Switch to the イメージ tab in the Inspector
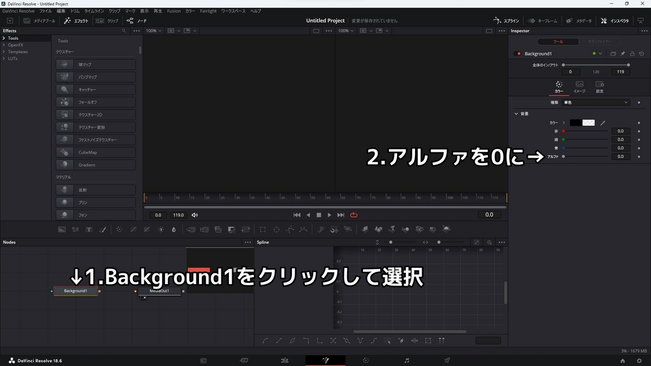The image size is (651, 366). 579,87
